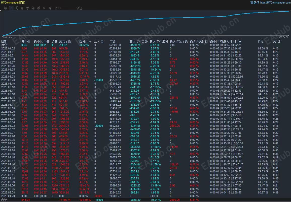Click the -20000 withdrawal on 2026.03.03
The image size is (291, 202).
pyautogui.click(x=98, y=126)
